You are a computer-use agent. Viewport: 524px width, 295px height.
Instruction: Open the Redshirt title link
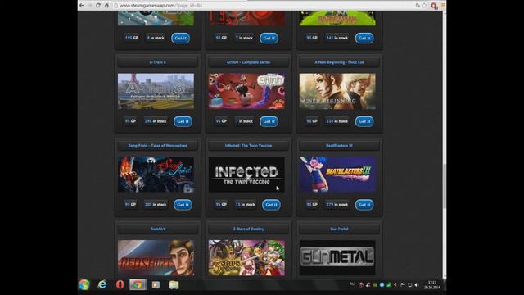[x=158, y=229]
